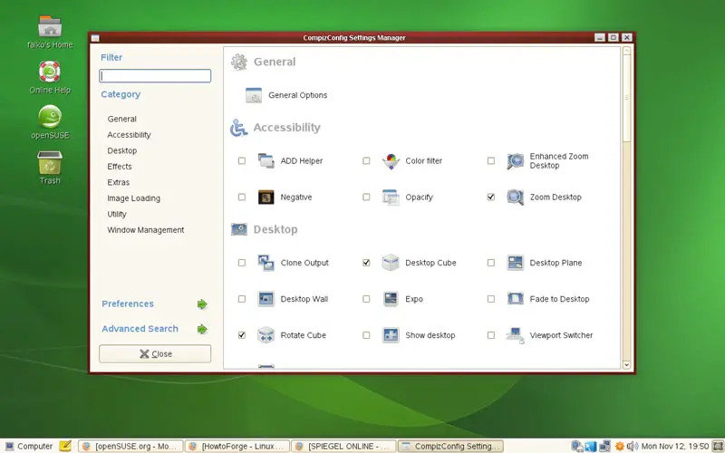Click the scrollbar up arrow
The width and height of the screenshot is (725, 453).
click(626, 51)
